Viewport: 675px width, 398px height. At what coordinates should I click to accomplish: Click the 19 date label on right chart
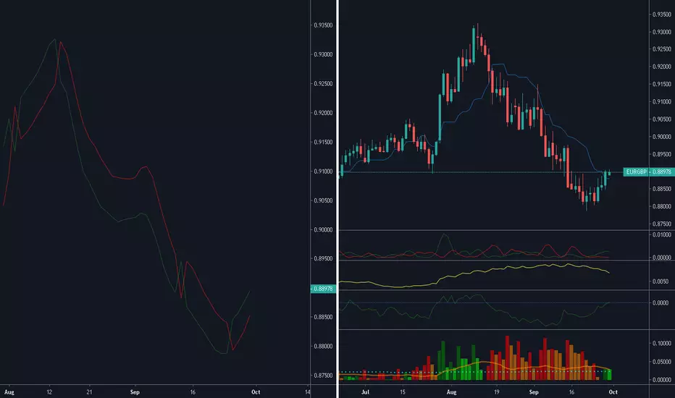click(x=496, y=392)
